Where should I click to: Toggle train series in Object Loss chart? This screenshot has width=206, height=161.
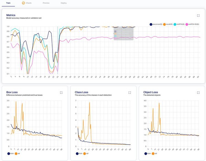coord(147,154)
